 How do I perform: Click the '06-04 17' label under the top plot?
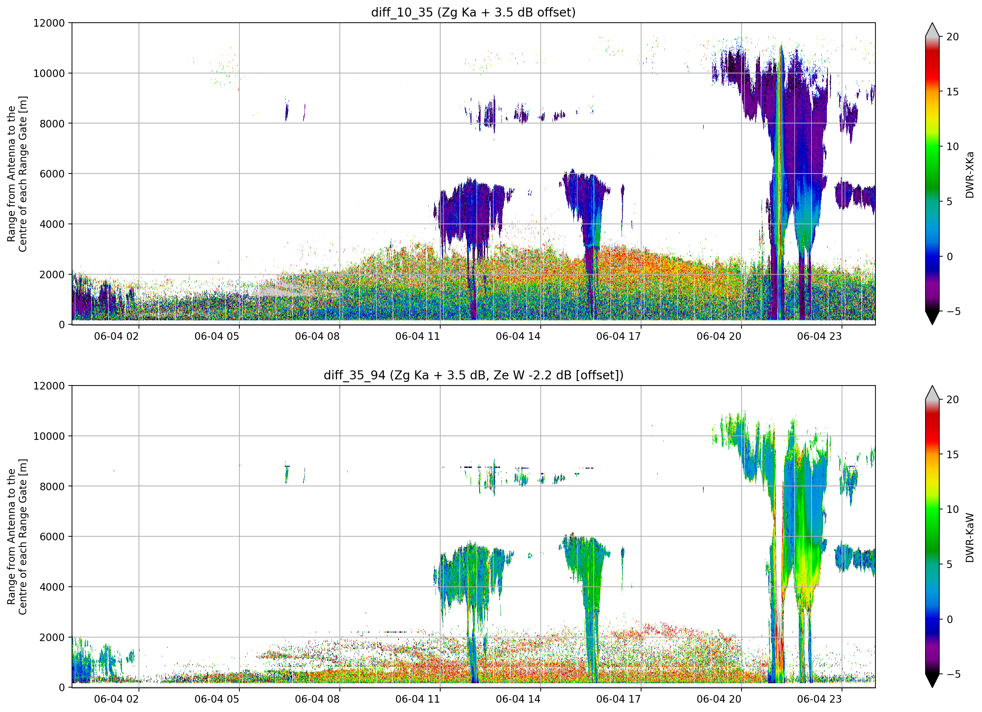(619, 336)
